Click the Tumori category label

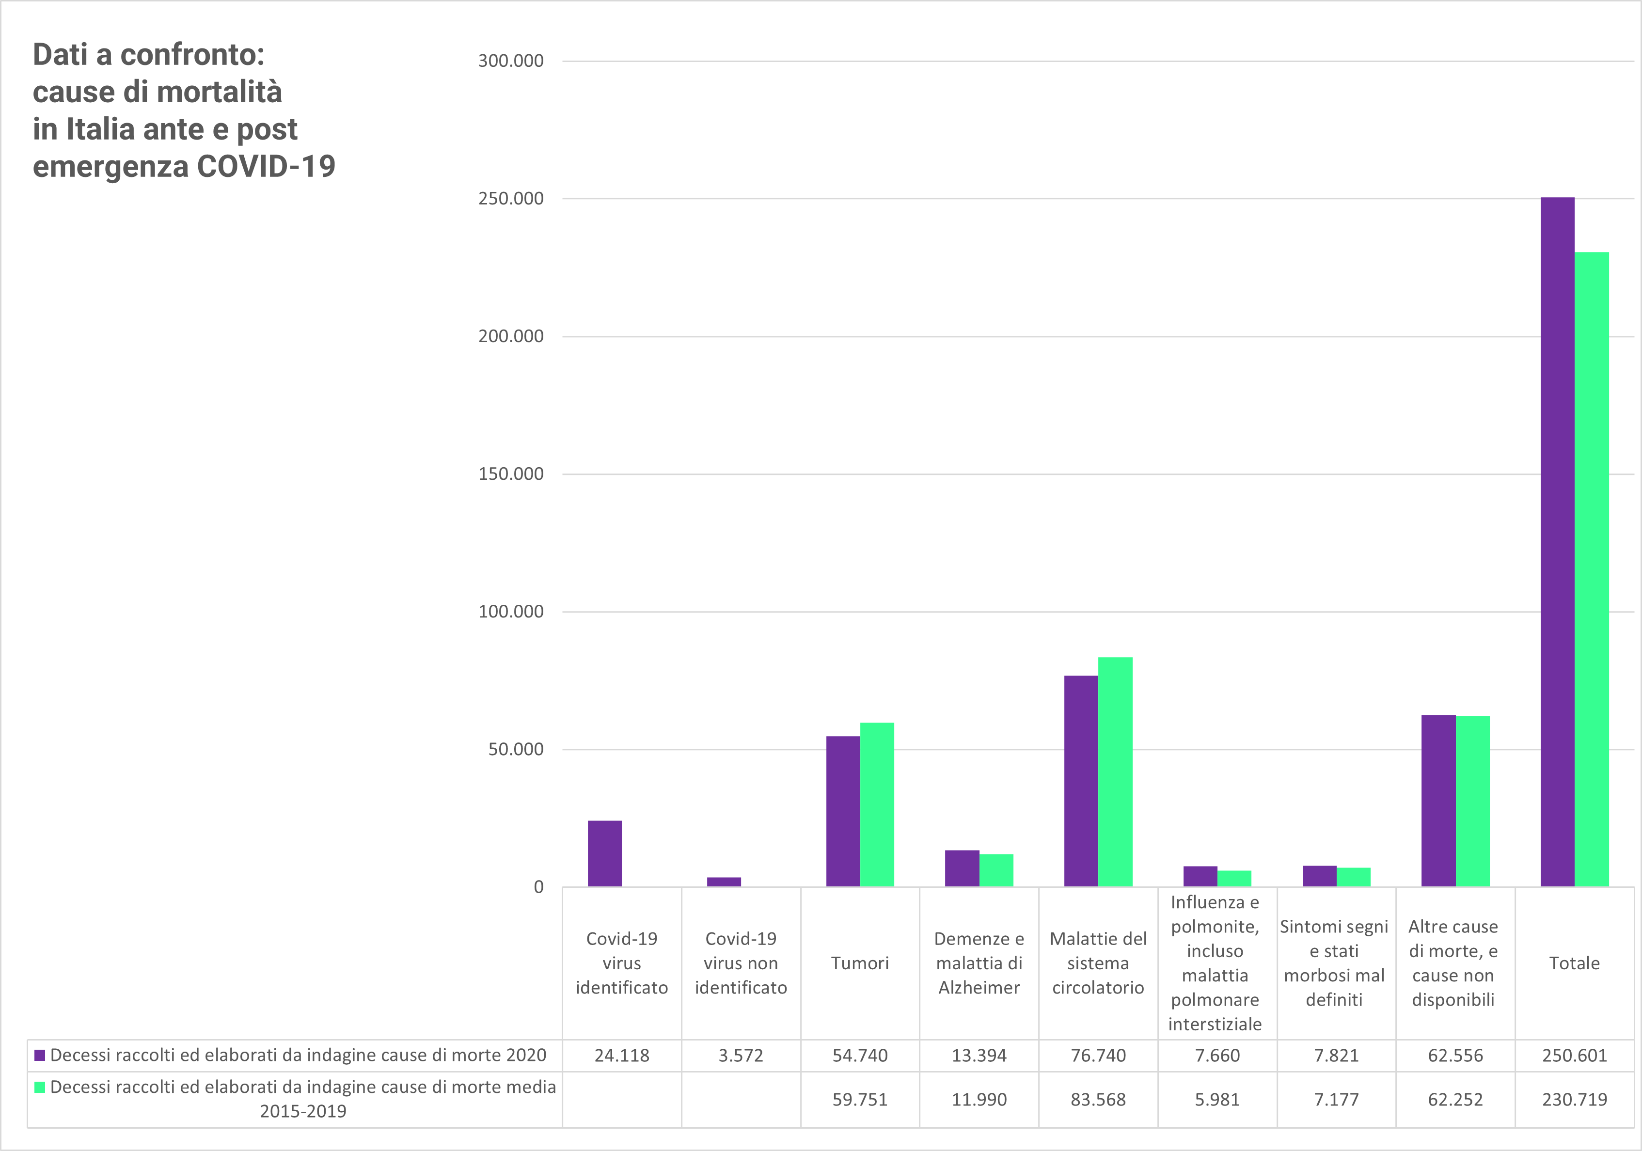point(860,963)
